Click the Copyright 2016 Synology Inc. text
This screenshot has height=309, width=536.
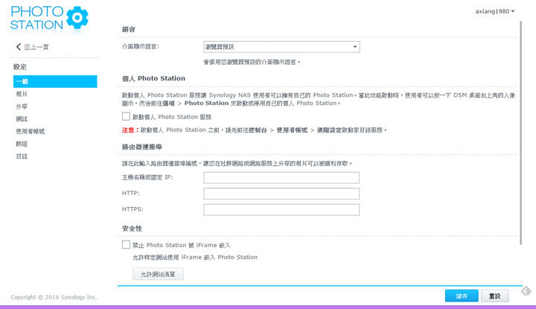(x=54, y=297)
